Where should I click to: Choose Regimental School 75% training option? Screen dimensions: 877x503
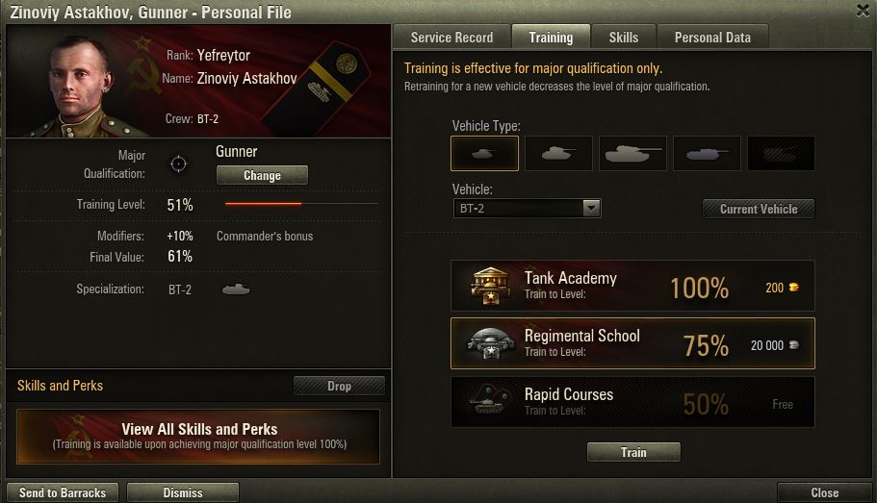click(632, 344)
